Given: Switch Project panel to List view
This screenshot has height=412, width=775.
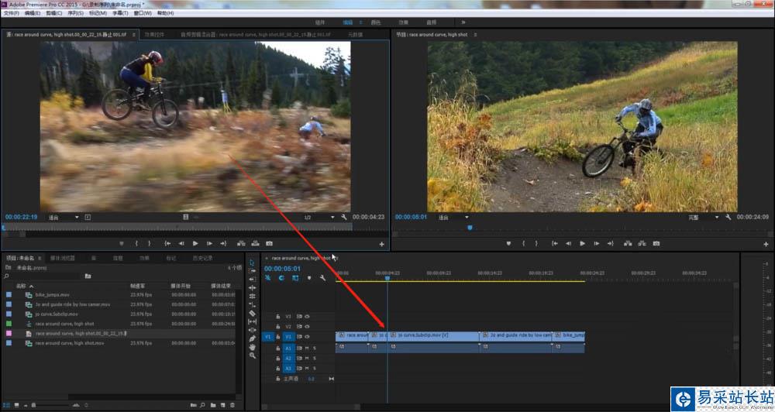Looking at the screenshot, I should [x=7, y=405].
